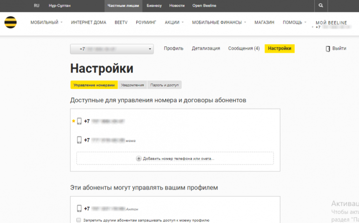Screen dimensions: 359x223
Task: Expand the Акции menu
Action: [x=174, y=22]
